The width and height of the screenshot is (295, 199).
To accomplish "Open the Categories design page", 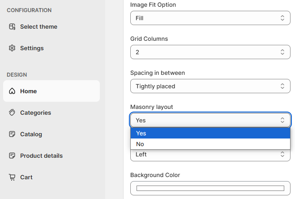I will [51, 112].
